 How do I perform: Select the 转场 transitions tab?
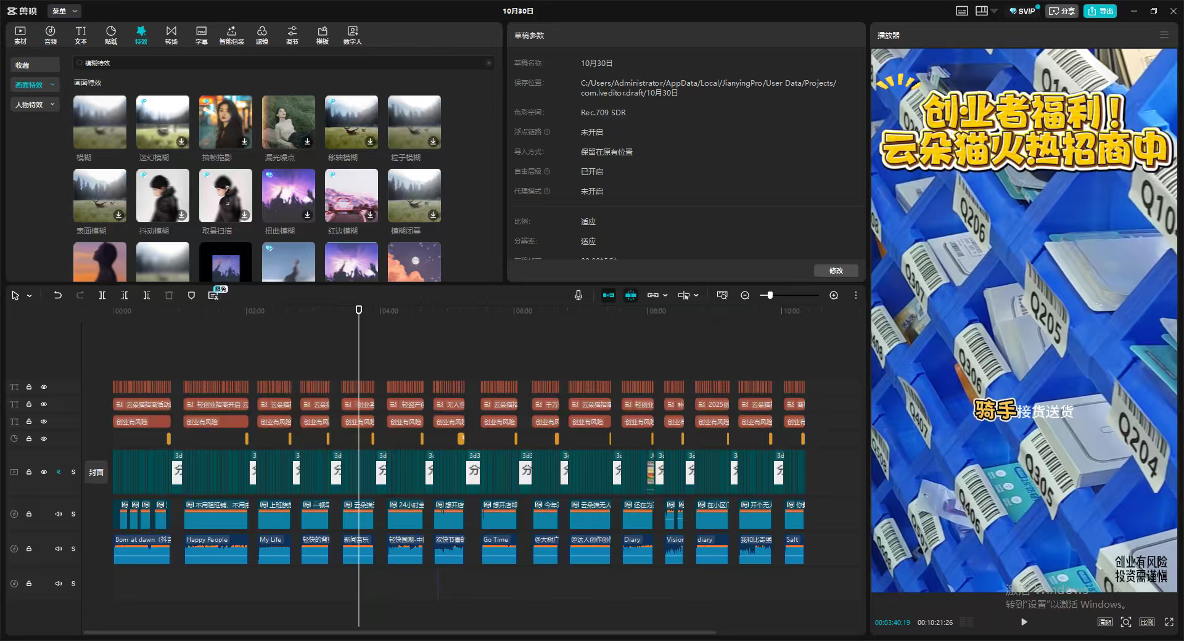pyautogui.click(x=171, y=35)
